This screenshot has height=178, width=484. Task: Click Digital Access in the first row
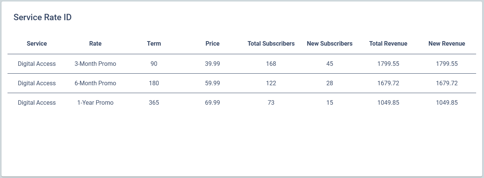point(37,64)
